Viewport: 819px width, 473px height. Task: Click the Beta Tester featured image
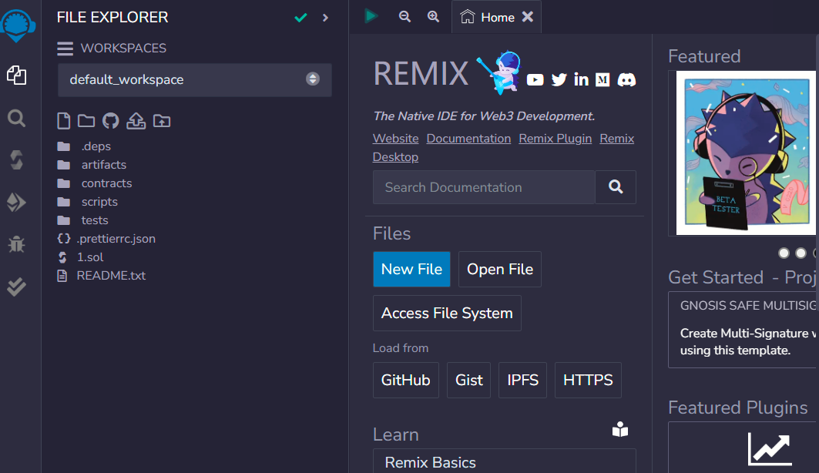pyautogui.click(x=746, y=153)
